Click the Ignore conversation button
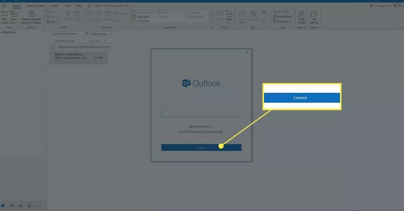 click(x=52, y=12)
